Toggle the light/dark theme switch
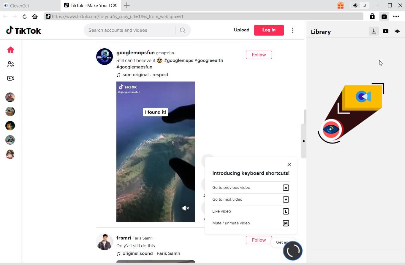Viewport: 405px width, 265px height. (x=360, y=5)
